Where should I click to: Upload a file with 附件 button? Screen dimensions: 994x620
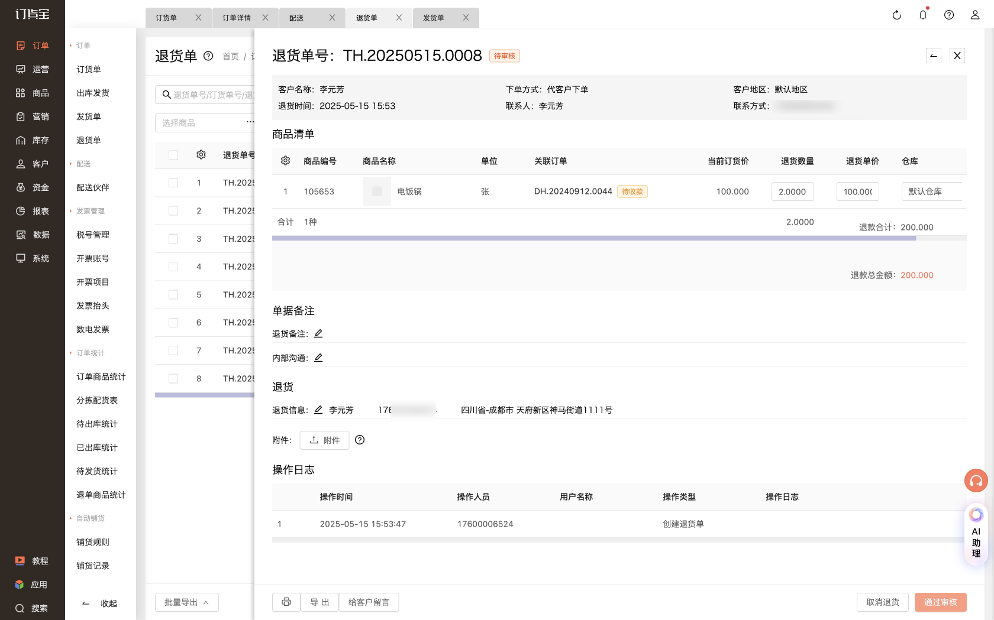click(x=324, y=440)
